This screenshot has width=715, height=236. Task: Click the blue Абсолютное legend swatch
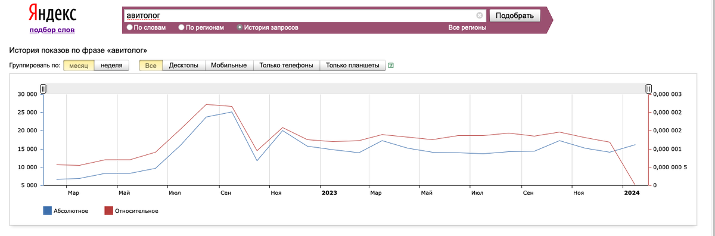coord(47,210)
